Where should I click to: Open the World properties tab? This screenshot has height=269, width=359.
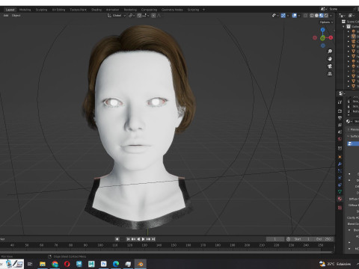(340, 139)
